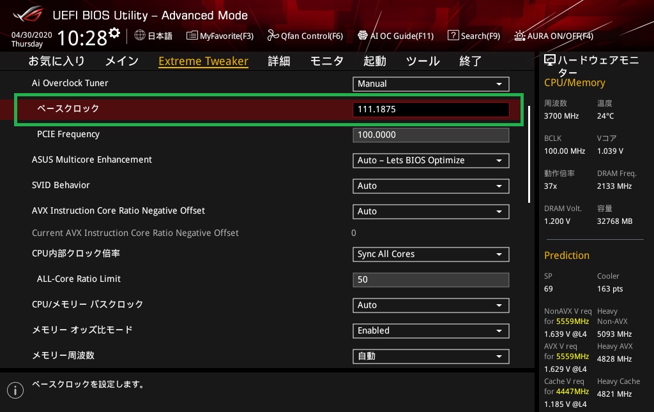654x412 pixels.
Task: Click the 10:28 clock display
Action: pos(82,38)
